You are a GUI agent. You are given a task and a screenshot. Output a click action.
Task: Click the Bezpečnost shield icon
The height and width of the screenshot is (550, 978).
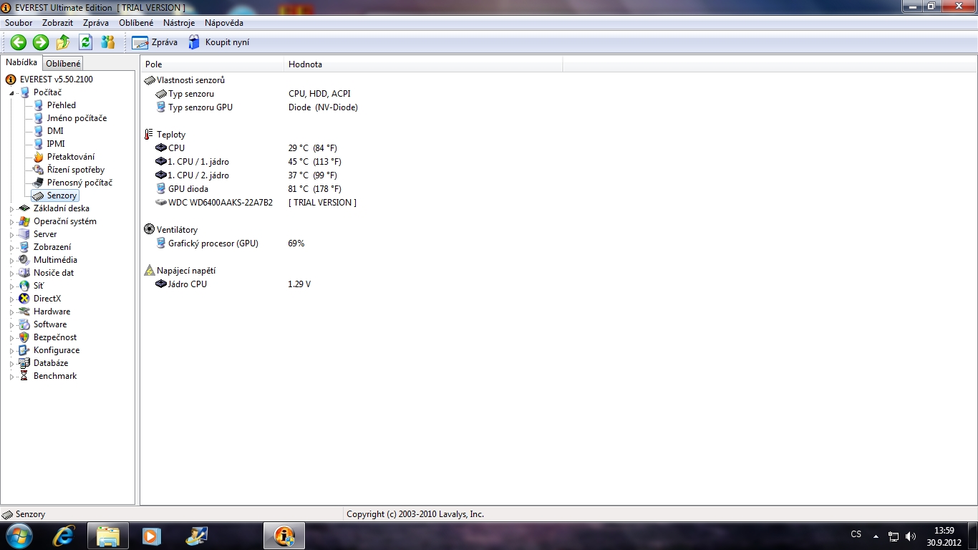pyautogui.click(x=24, y=337)
